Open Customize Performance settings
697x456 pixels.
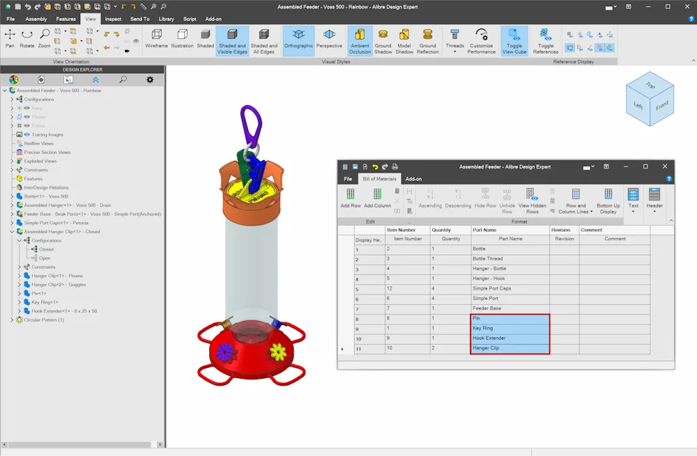point(482,41)
